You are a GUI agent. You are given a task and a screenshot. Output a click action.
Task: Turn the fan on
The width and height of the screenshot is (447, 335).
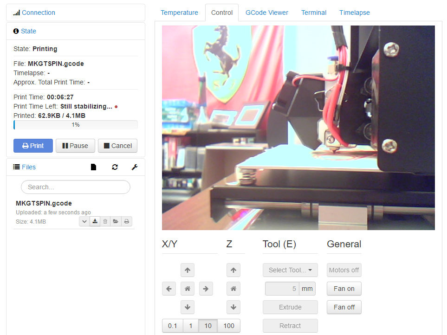click(344, 289)
